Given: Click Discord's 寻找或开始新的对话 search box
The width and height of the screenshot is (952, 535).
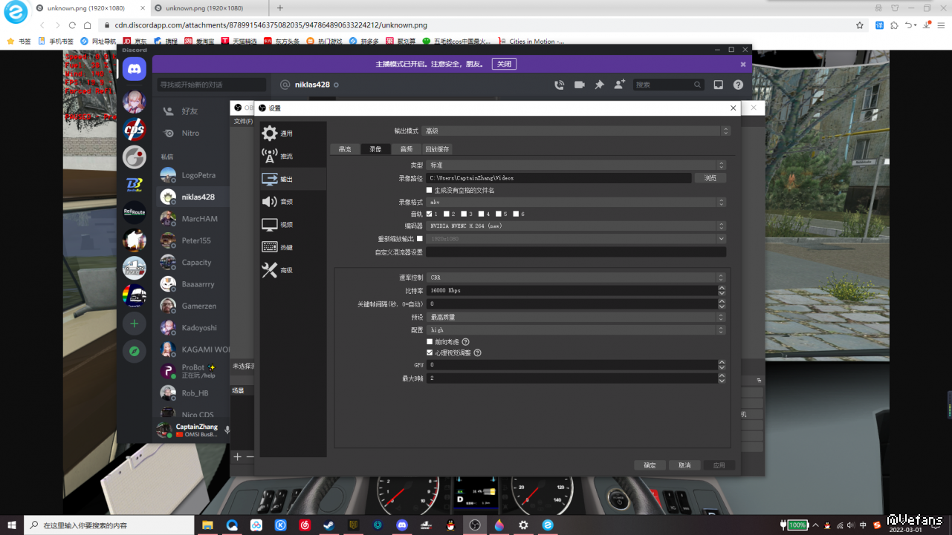Looking at the screenshot, I should pos(212,85).
